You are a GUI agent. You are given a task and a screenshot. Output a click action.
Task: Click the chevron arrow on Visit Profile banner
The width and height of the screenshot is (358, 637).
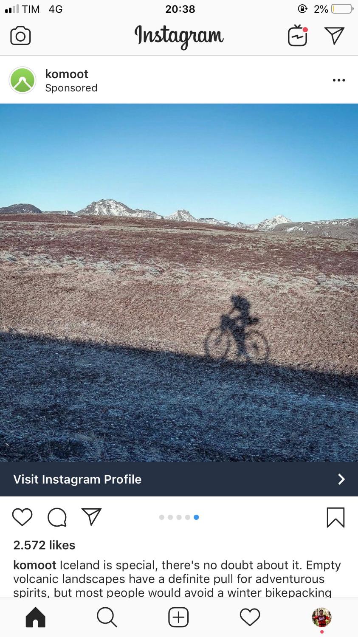tap(341, 479)
